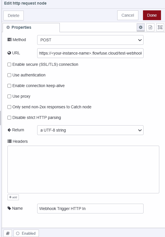This screenshot has width=165, height=237.
Task: Toggle the Enabled node state
Action: [x=26, y=233]
